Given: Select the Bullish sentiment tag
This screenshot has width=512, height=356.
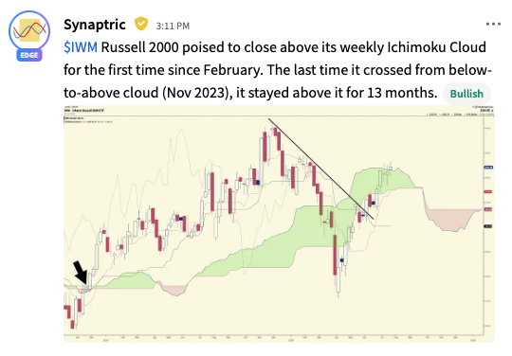Looking at the screenshot, I should pyautogui.click(x=466, y=94).
